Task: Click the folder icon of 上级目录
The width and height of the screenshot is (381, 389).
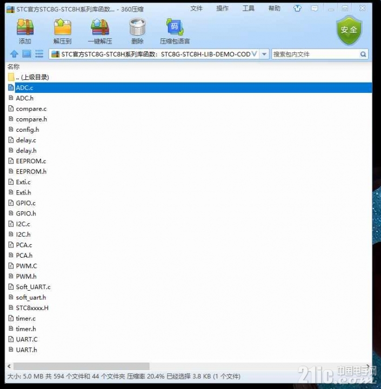Action: pos(11,77)
